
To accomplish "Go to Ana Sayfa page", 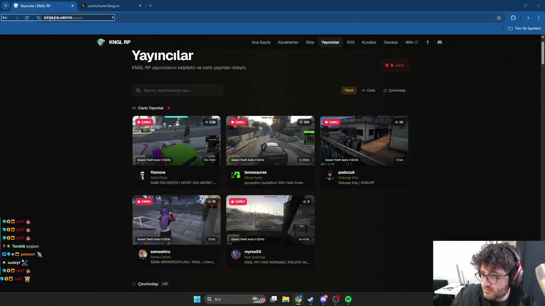I will (x=261, y=42).
